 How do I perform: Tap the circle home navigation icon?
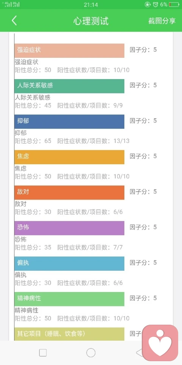(x=91, y=353)
